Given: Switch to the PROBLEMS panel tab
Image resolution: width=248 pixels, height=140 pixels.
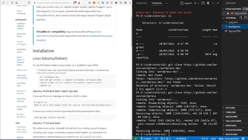Looking at the screenshot, I should 141,3.
